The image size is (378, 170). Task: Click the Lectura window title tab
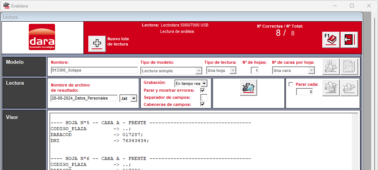click(10, 17)
